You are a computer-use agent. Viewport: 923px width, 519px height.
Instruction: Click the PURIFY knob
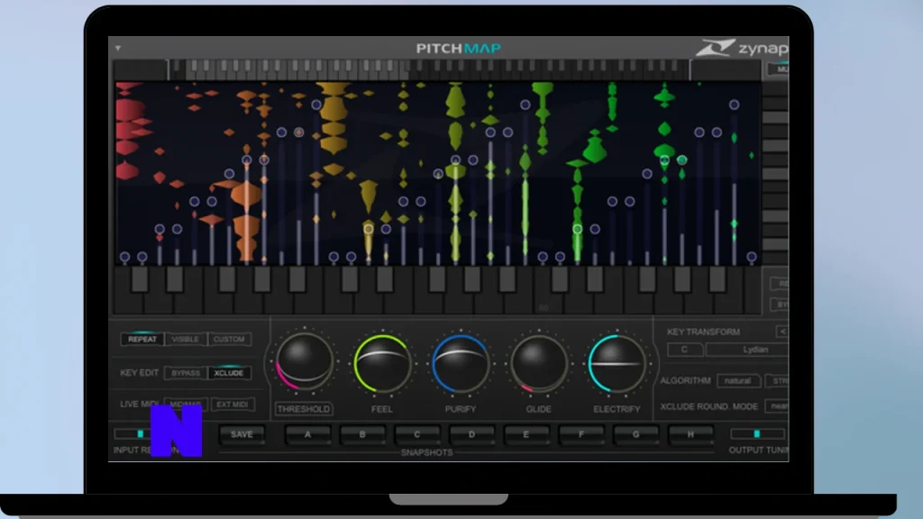(x=461, y=363)
